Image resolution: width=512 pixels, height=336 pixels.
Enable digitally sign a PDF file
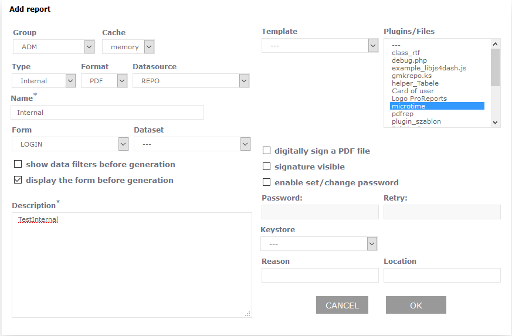(x=267, y=151)
